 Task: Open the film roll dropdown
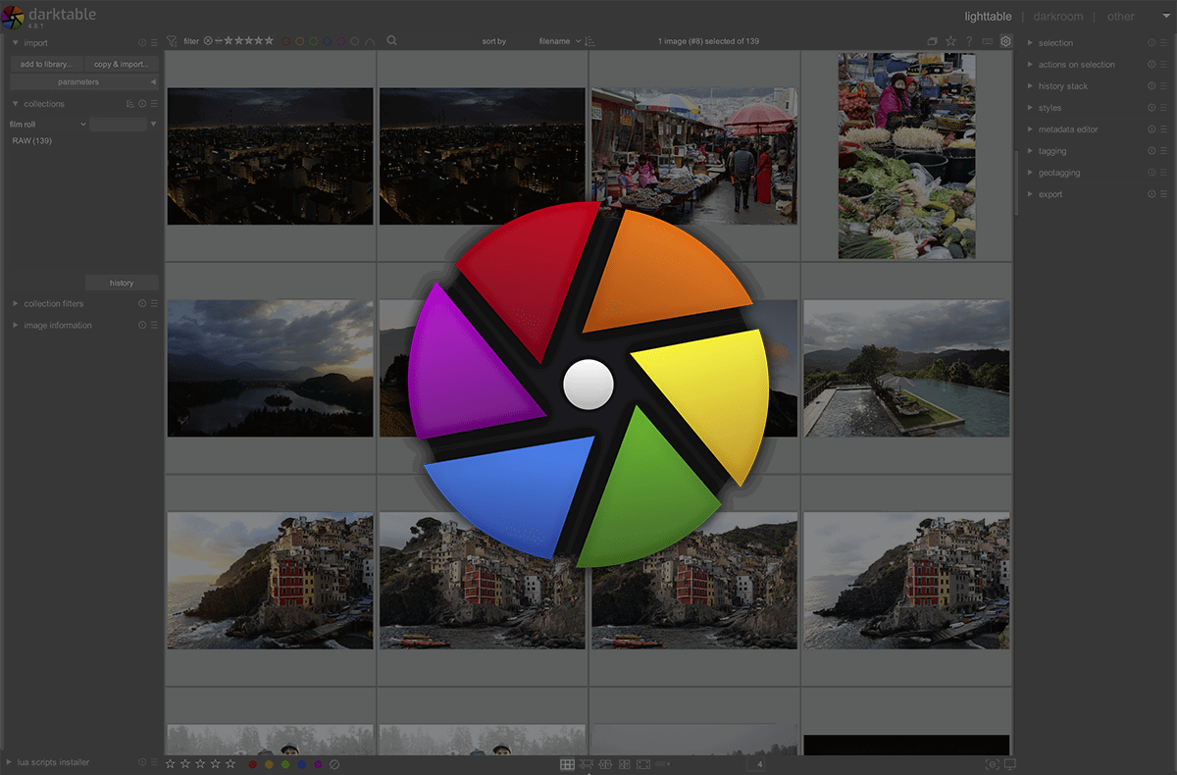tap(47, 125)
